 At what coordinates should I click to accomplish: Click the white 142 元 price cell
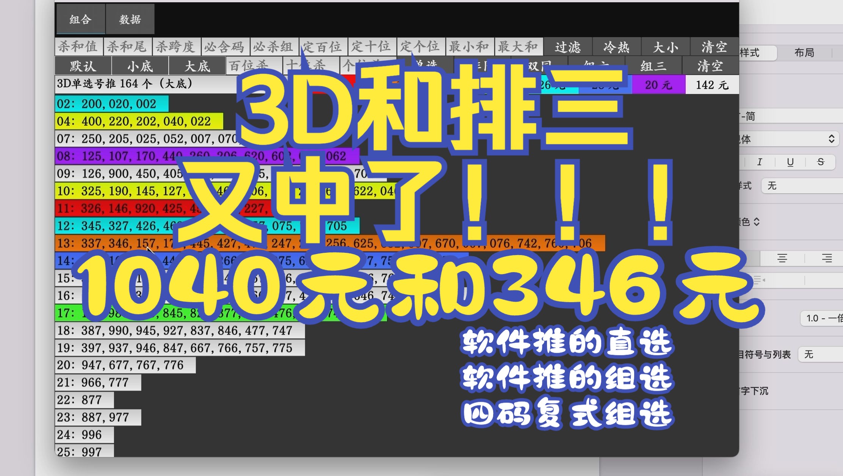point(712,85)
